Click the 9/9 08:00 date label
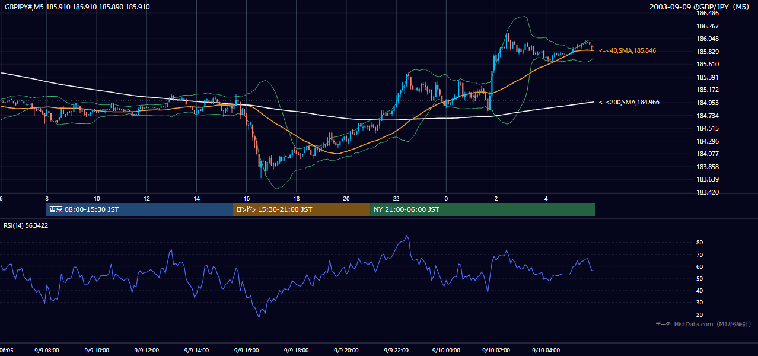The width and height of the screenshot is (758, 356). (x=47, y=350)
